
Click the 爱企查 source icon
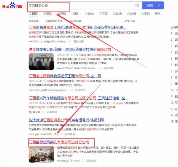click(x=30, y=112)
